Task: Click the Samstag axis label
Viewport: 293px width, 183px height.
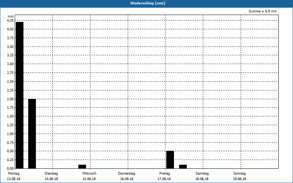Action: click(x=202, y=173)
